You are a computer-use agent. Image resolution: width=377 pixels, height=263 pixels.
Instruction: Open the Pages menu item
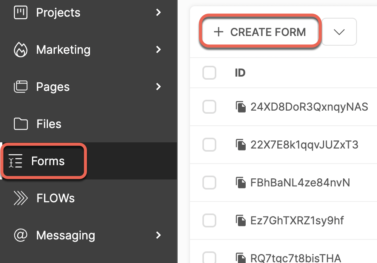pyautogui.click(x=88, y=87)
